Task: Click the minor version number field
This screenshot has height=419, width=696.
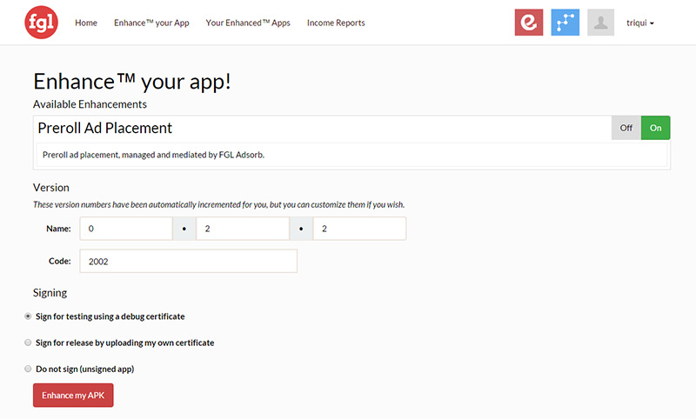Action: coord(242,229)
